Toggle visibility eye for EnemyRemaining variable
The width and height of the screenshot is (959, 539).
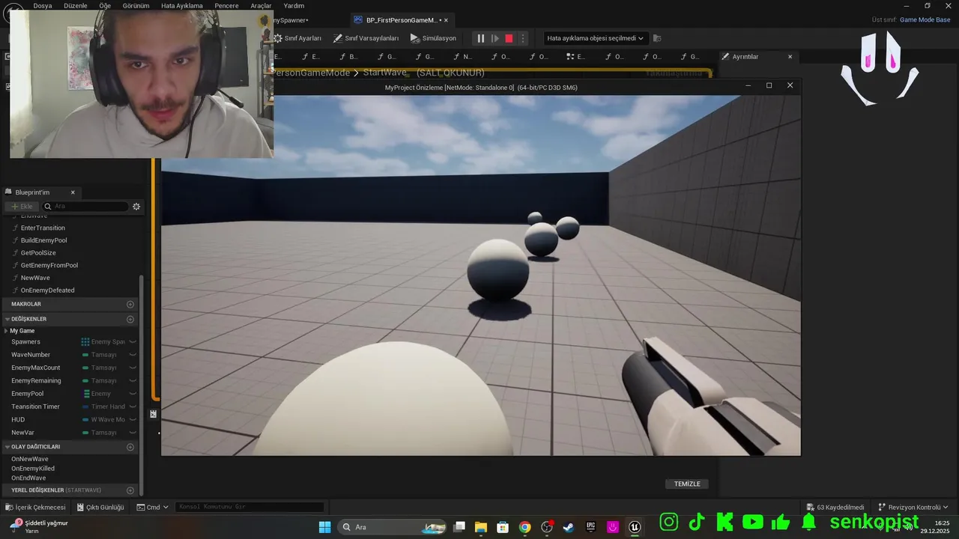[x=133, y=381]
